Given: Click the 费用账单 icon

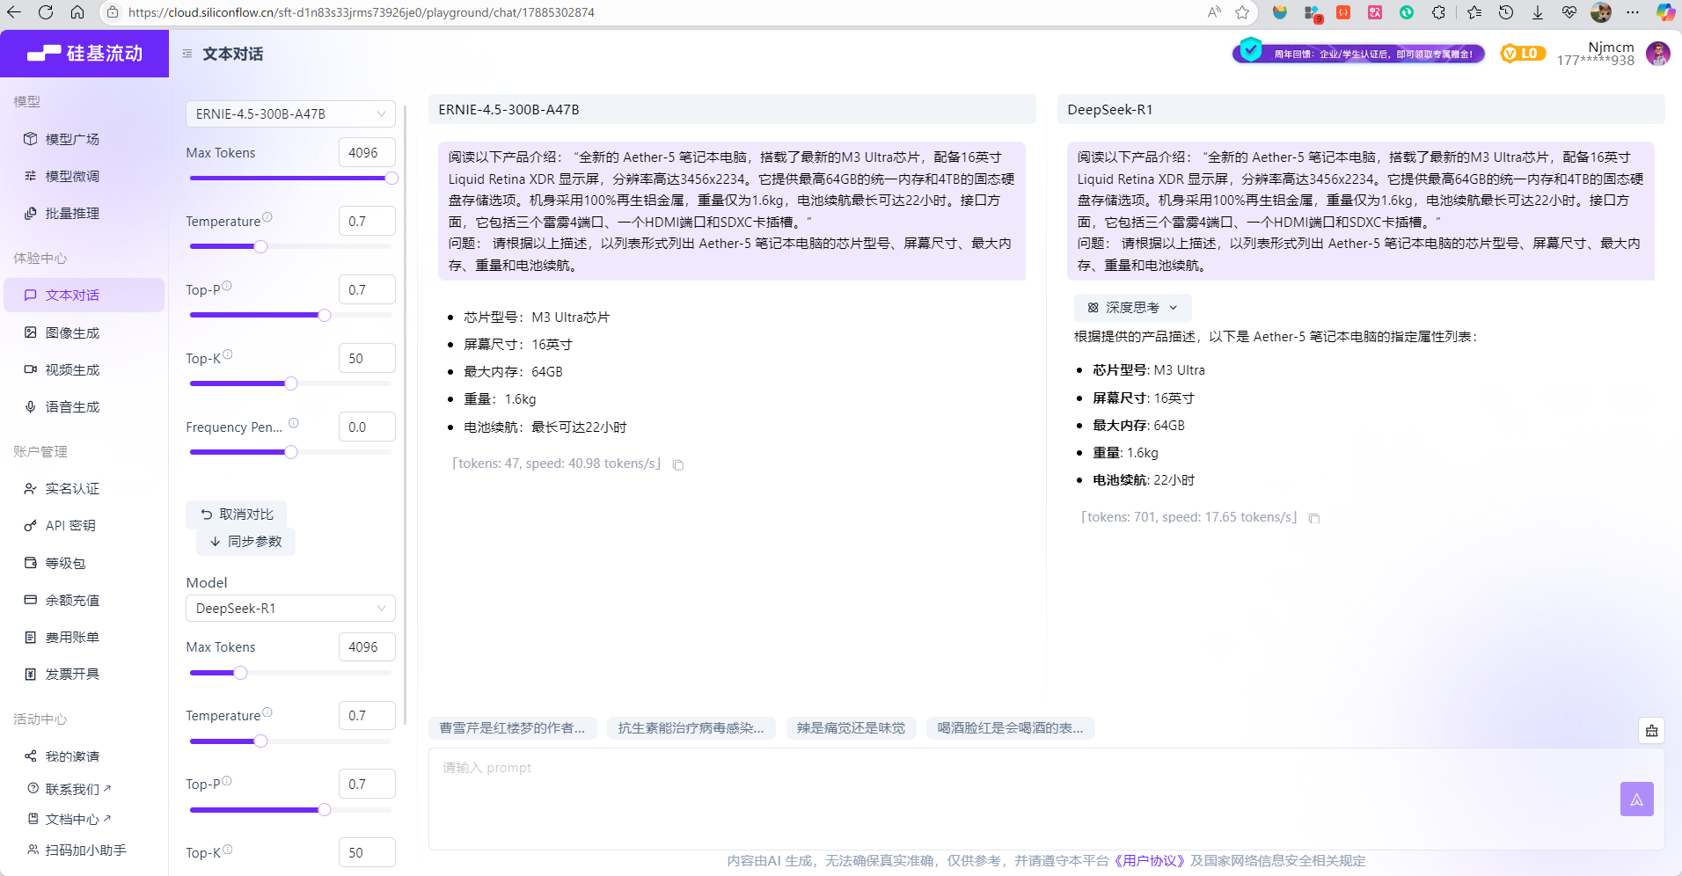Looking at the screenshot, I should tap(31, 637).
